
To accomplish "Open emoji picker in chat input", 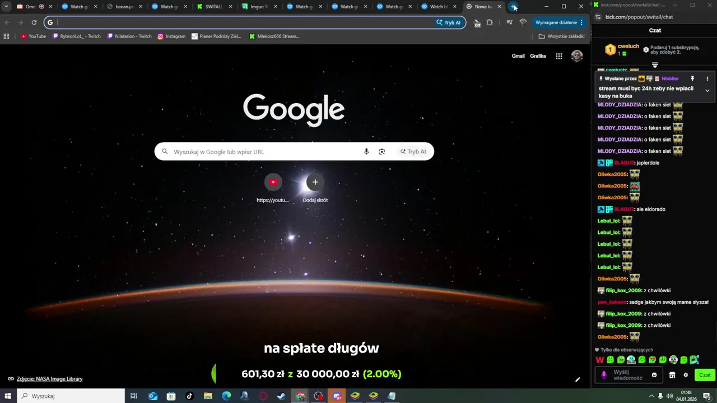I will click(x=654, y=375).
